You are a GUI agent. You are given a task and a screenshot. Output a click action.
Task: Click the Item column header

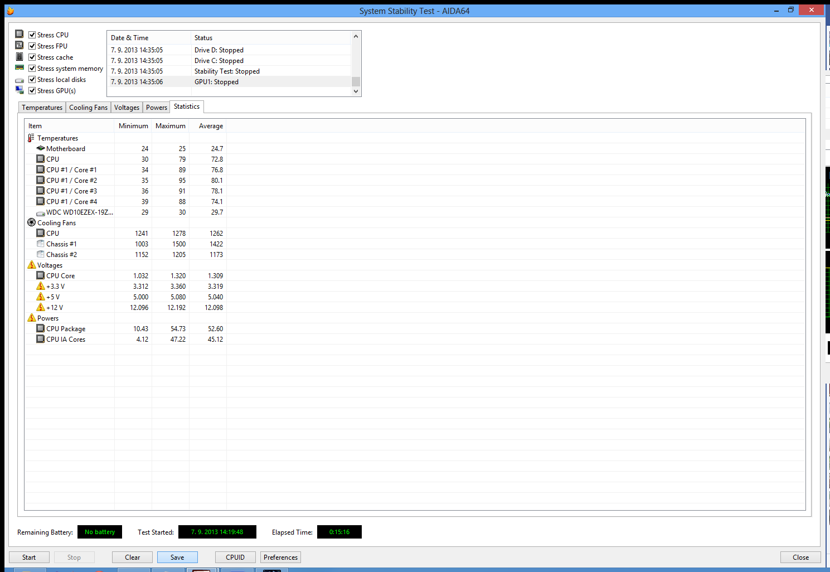(x=69, y=126)
